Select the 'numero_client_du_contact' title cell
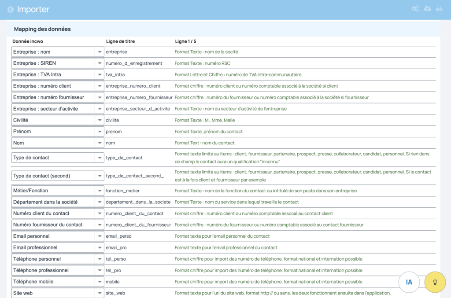The image size is (451, 298). [135, 213]
